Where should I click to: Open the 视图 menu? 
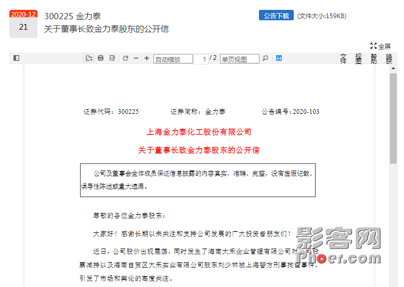pos(358,59)
